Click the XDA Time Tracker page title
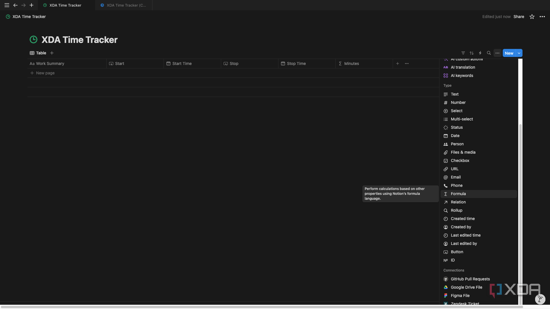 tap(79, 39)
